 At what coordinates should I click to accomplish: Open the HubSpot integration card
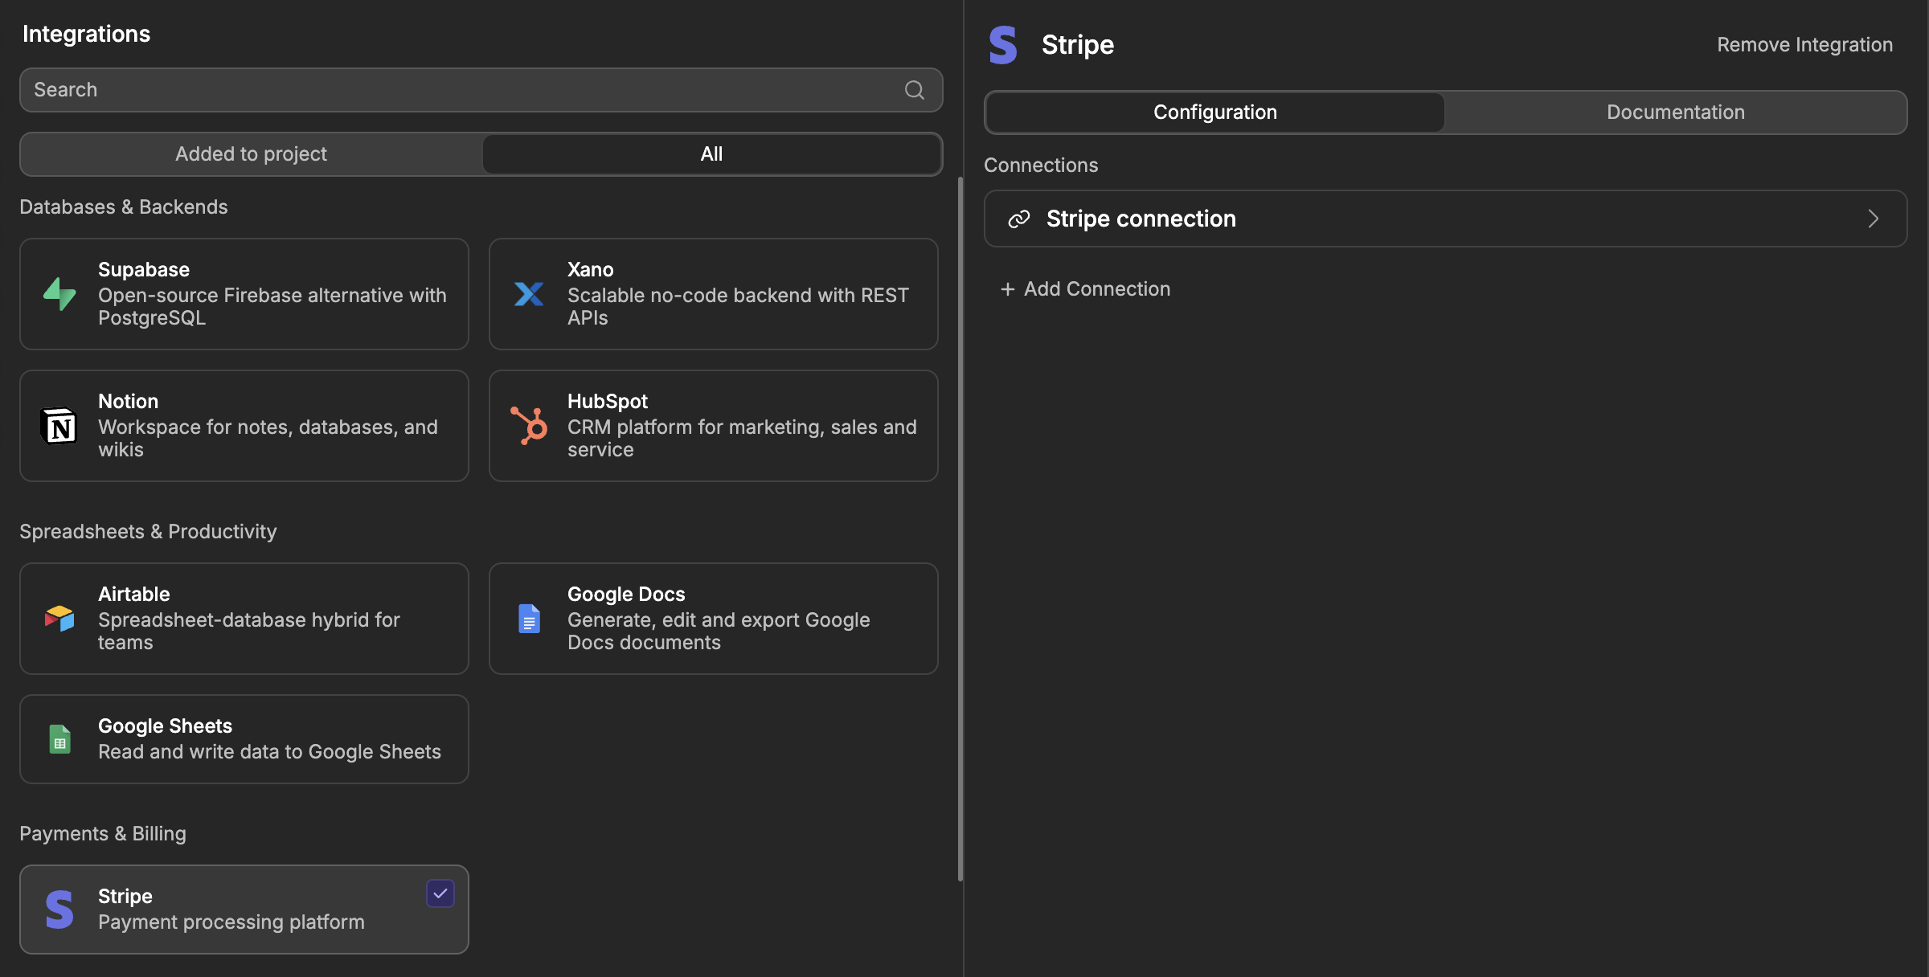[x=714, y=426]
